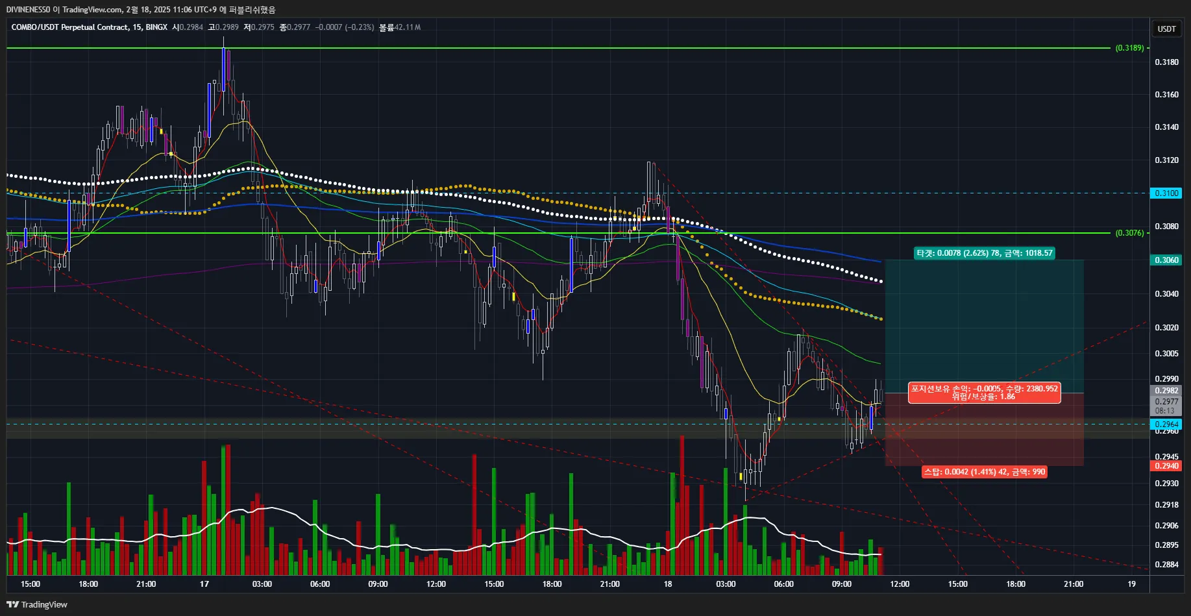Click the teal profit target zone of the long position
The image size is (1191, 616).
(x=984, y=326)
